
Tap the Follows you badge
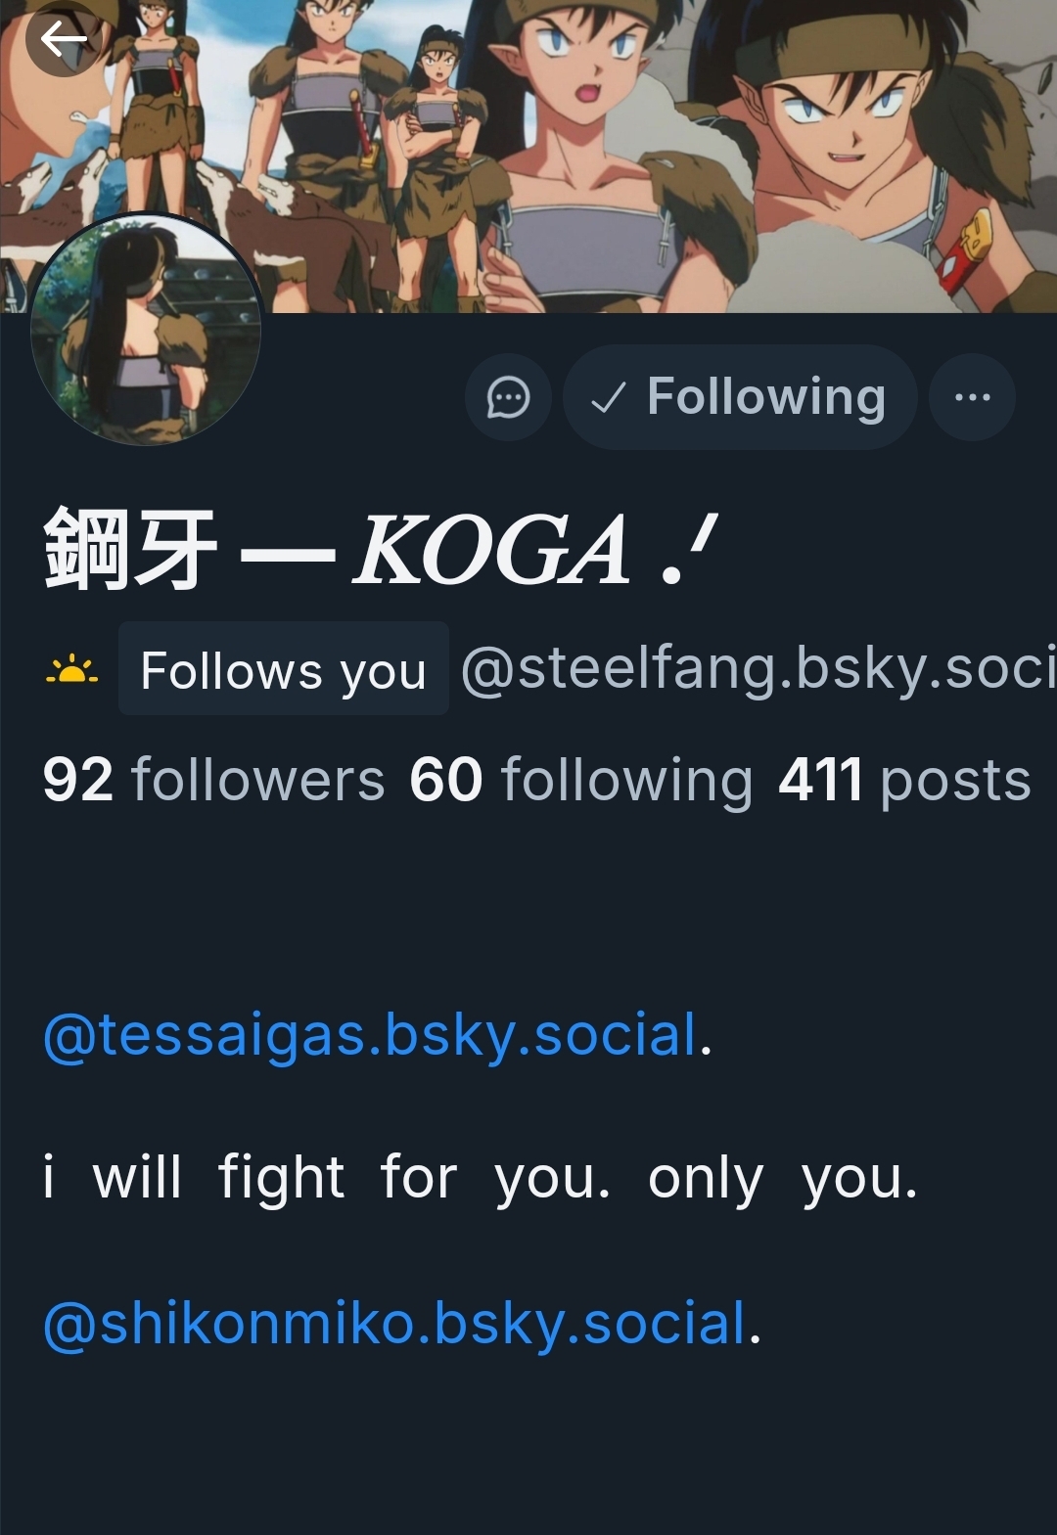[284, 669]
